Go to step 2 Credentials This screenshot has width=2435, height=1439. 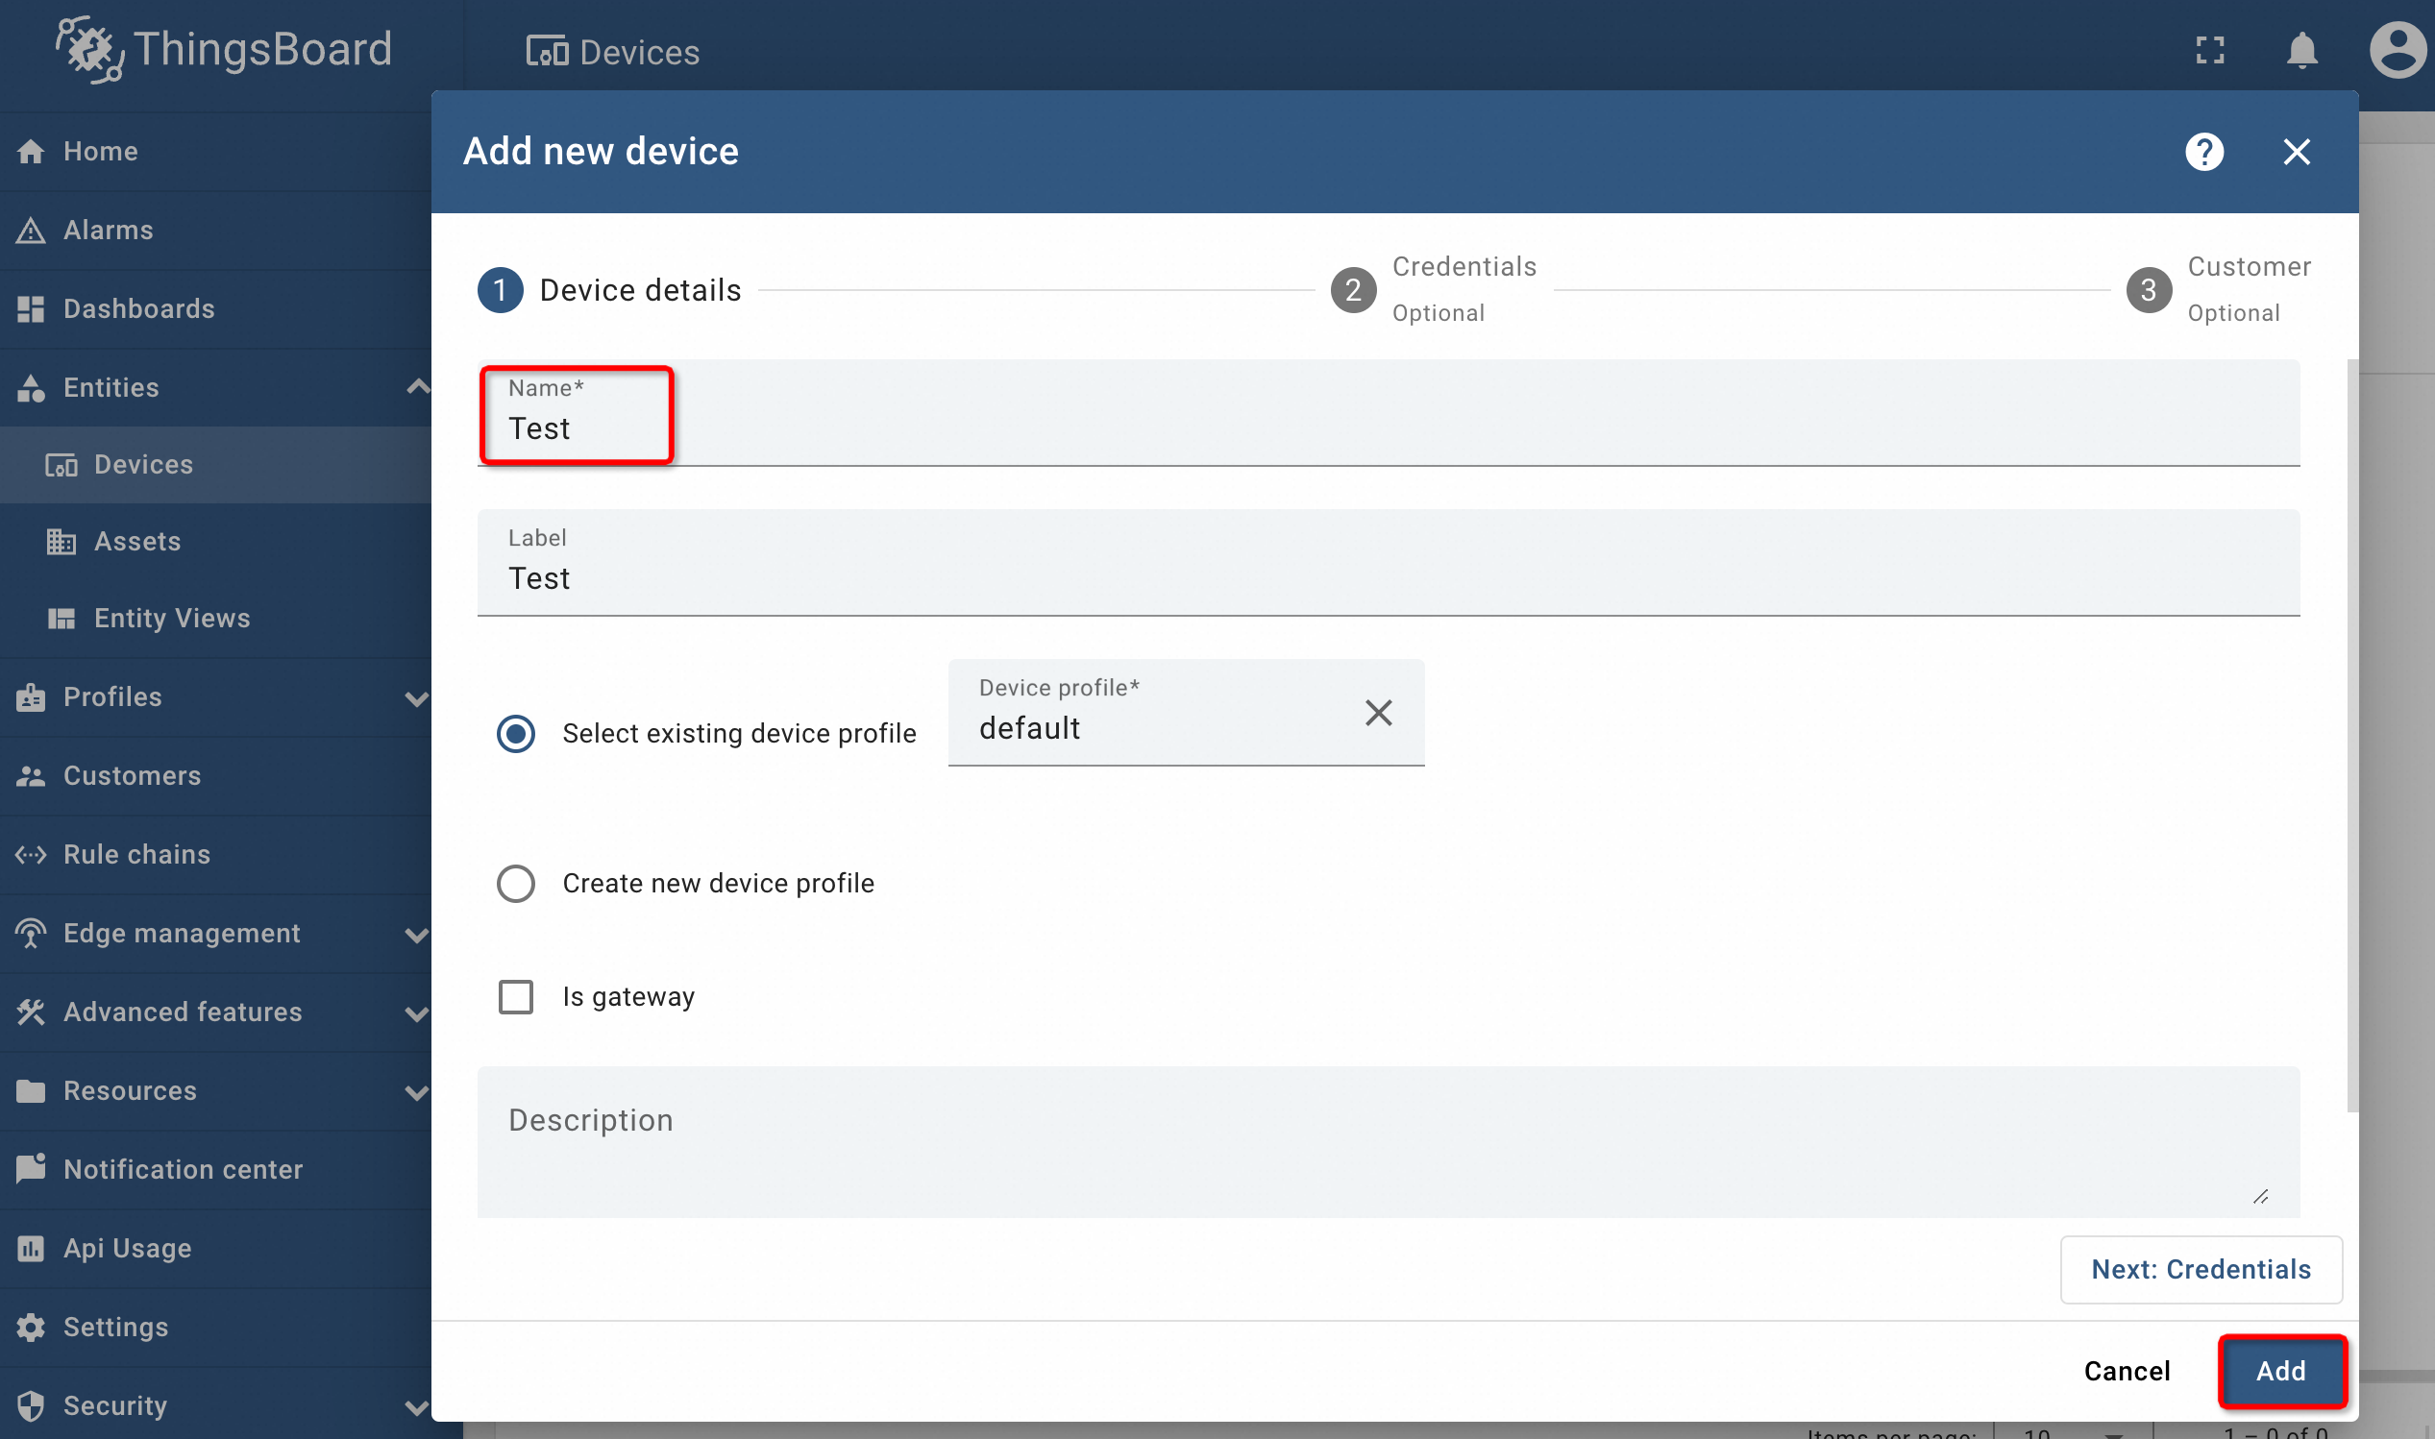1434,290
